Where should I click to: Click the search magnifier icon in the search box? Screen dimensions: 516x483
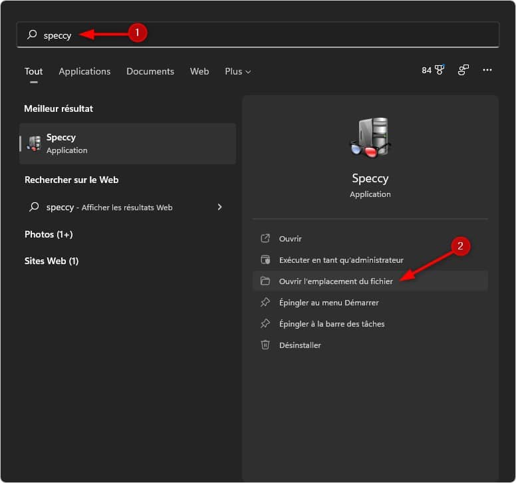pyautogui.click(x=32, y=34)
